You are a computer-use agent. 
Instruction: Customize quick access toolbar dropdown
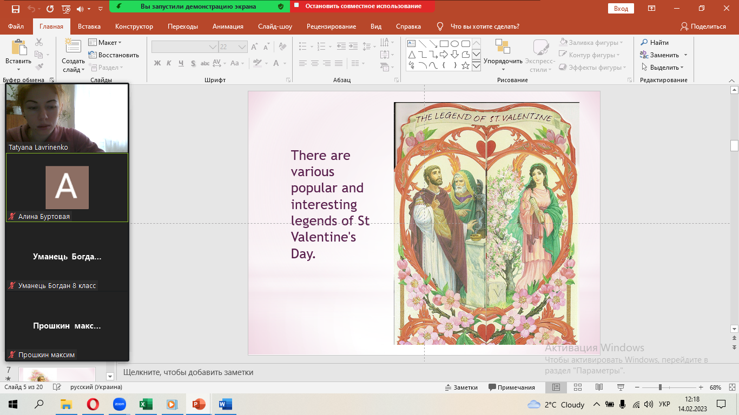coord(101,9)
